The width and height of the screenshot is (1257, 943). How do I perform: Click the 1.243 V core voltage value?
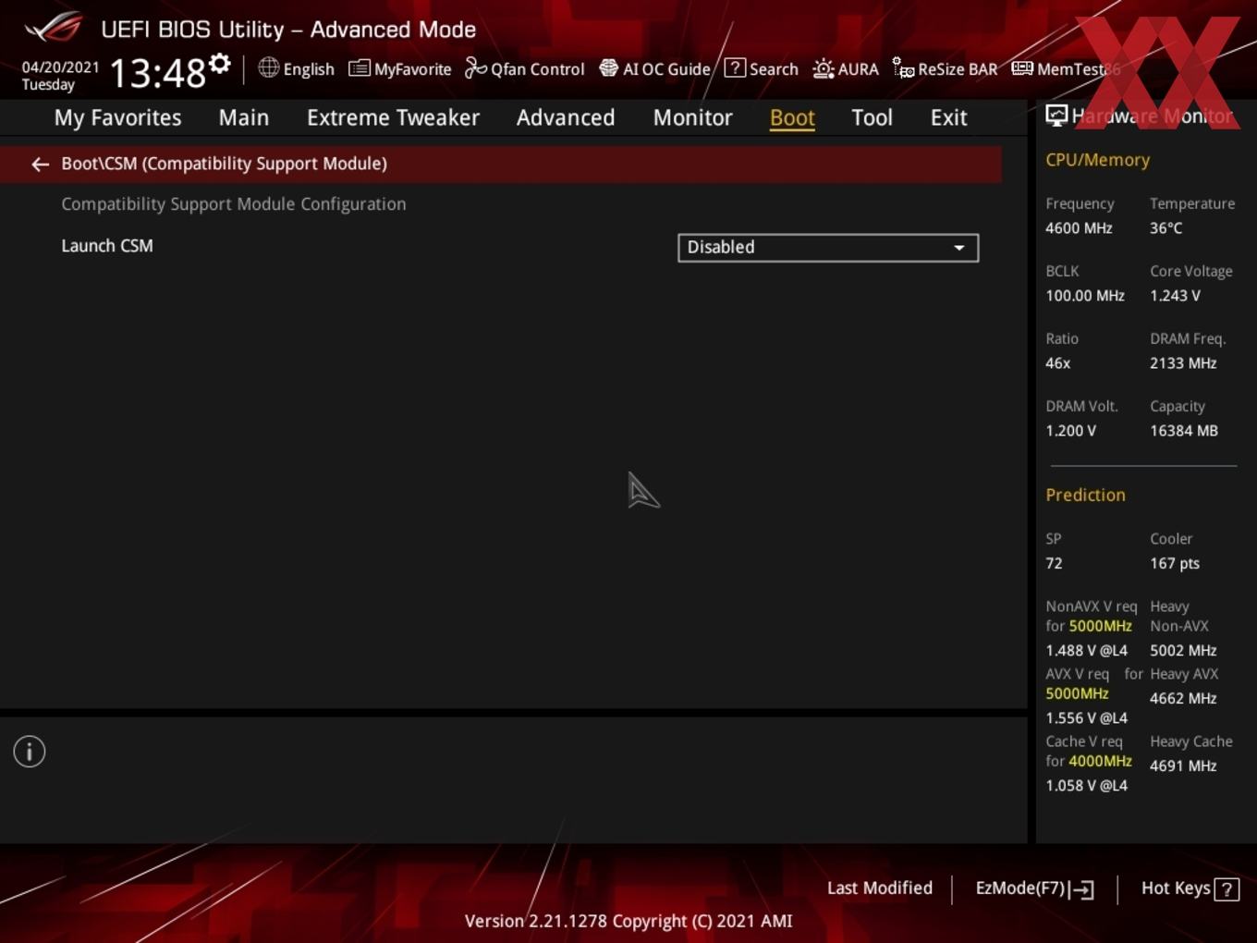1175,296
